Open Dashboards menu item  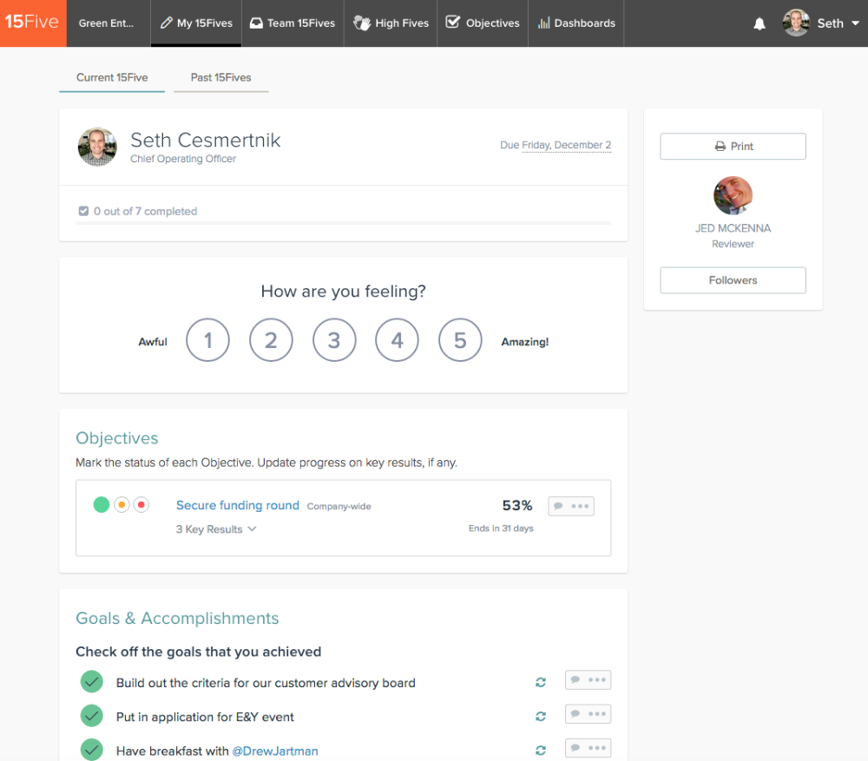[x=576, y=23]
